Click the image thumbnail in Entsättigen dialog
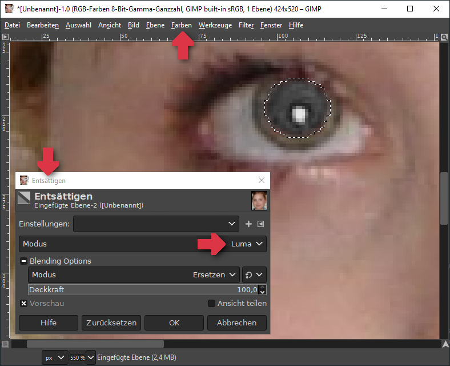The width and height of the screenshot is (450, 366). coord(259,201)
